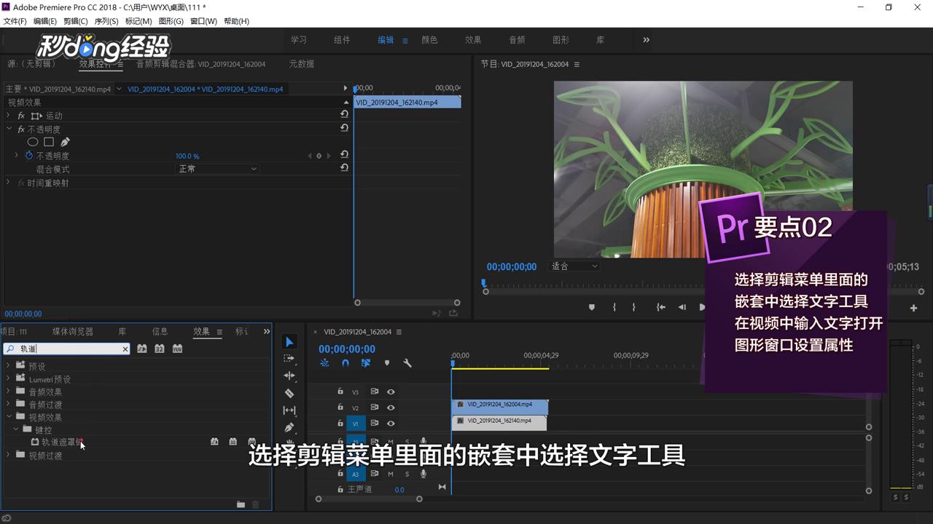Open the blend mode dropdown

pos(218,169)
